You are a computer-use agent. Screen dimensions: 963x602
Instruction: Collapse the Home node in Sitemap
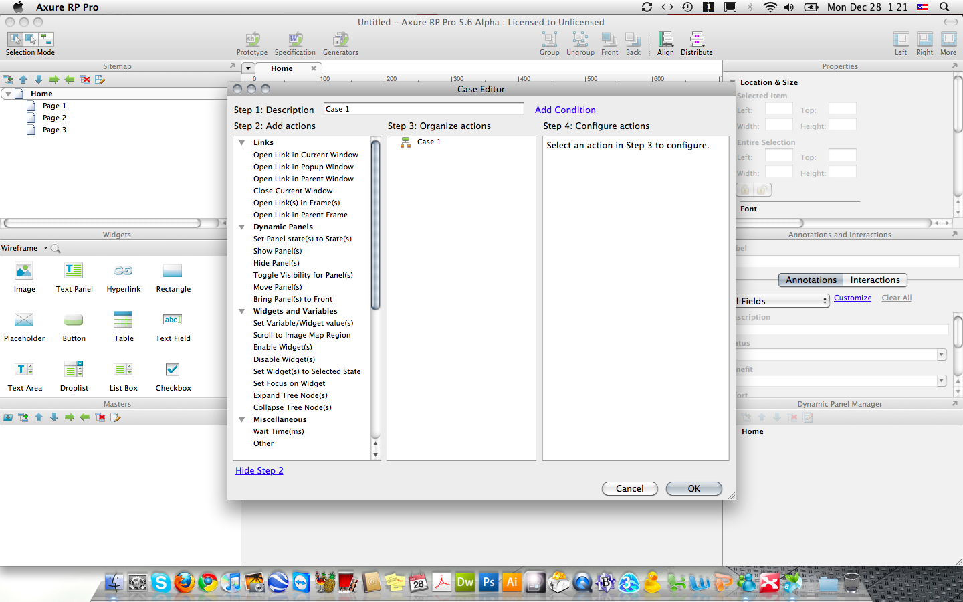[8, 94]
